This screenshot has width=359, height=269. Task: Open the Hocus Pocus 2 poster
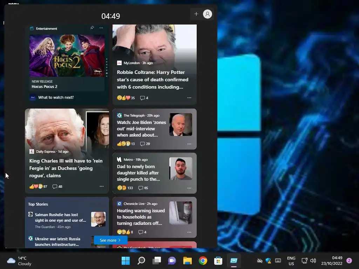[67, 56]
